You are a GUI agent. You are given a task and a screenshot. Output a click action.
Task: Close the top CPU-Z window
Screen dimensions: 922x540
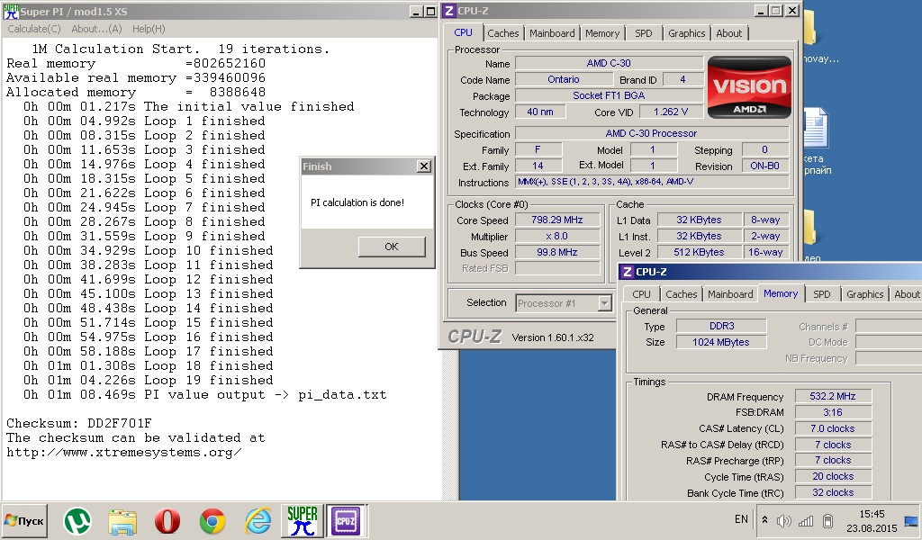tap(792, 11)
